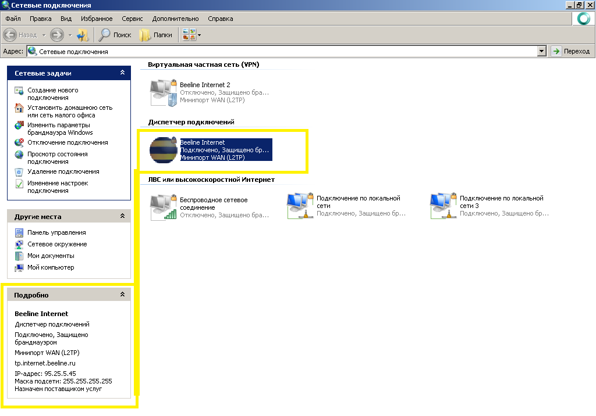596x416 pixels.
Task: Click Просмотр состояния подключения link
Action: point(58,157)
